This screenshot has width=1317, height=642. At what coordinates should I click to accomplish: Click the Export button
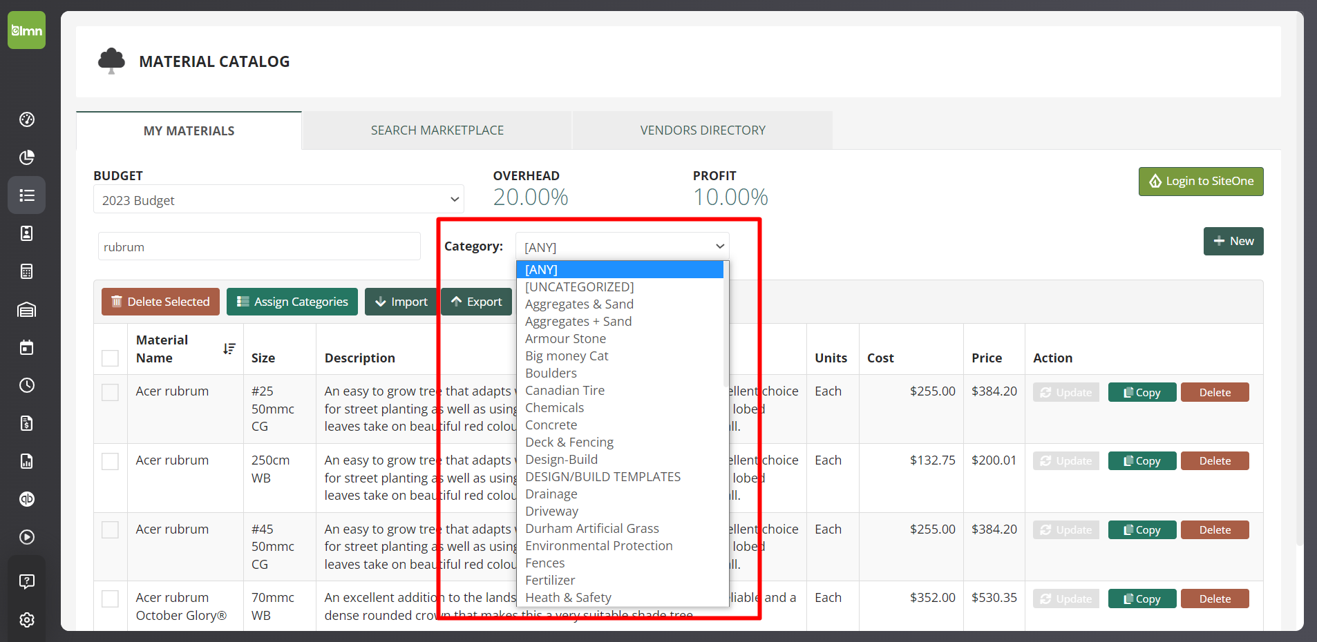click(477, 302)
